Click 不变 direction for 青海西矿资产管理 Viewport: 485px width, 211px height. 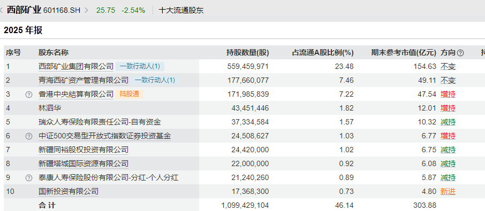[x=448, y=81]
